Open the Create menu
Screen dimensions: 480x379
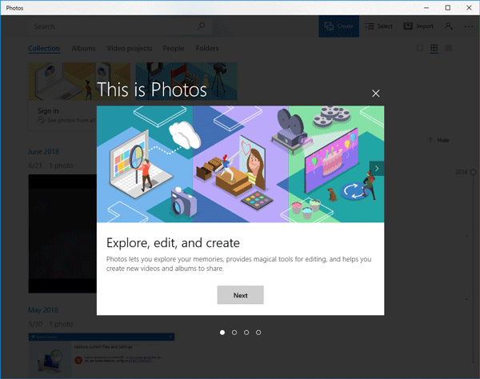[x=339, y=26]
